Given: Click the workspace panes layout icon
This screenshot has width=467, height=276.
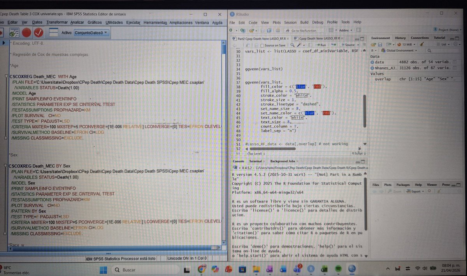Looking at the screenshot, I should click(332, 30).
